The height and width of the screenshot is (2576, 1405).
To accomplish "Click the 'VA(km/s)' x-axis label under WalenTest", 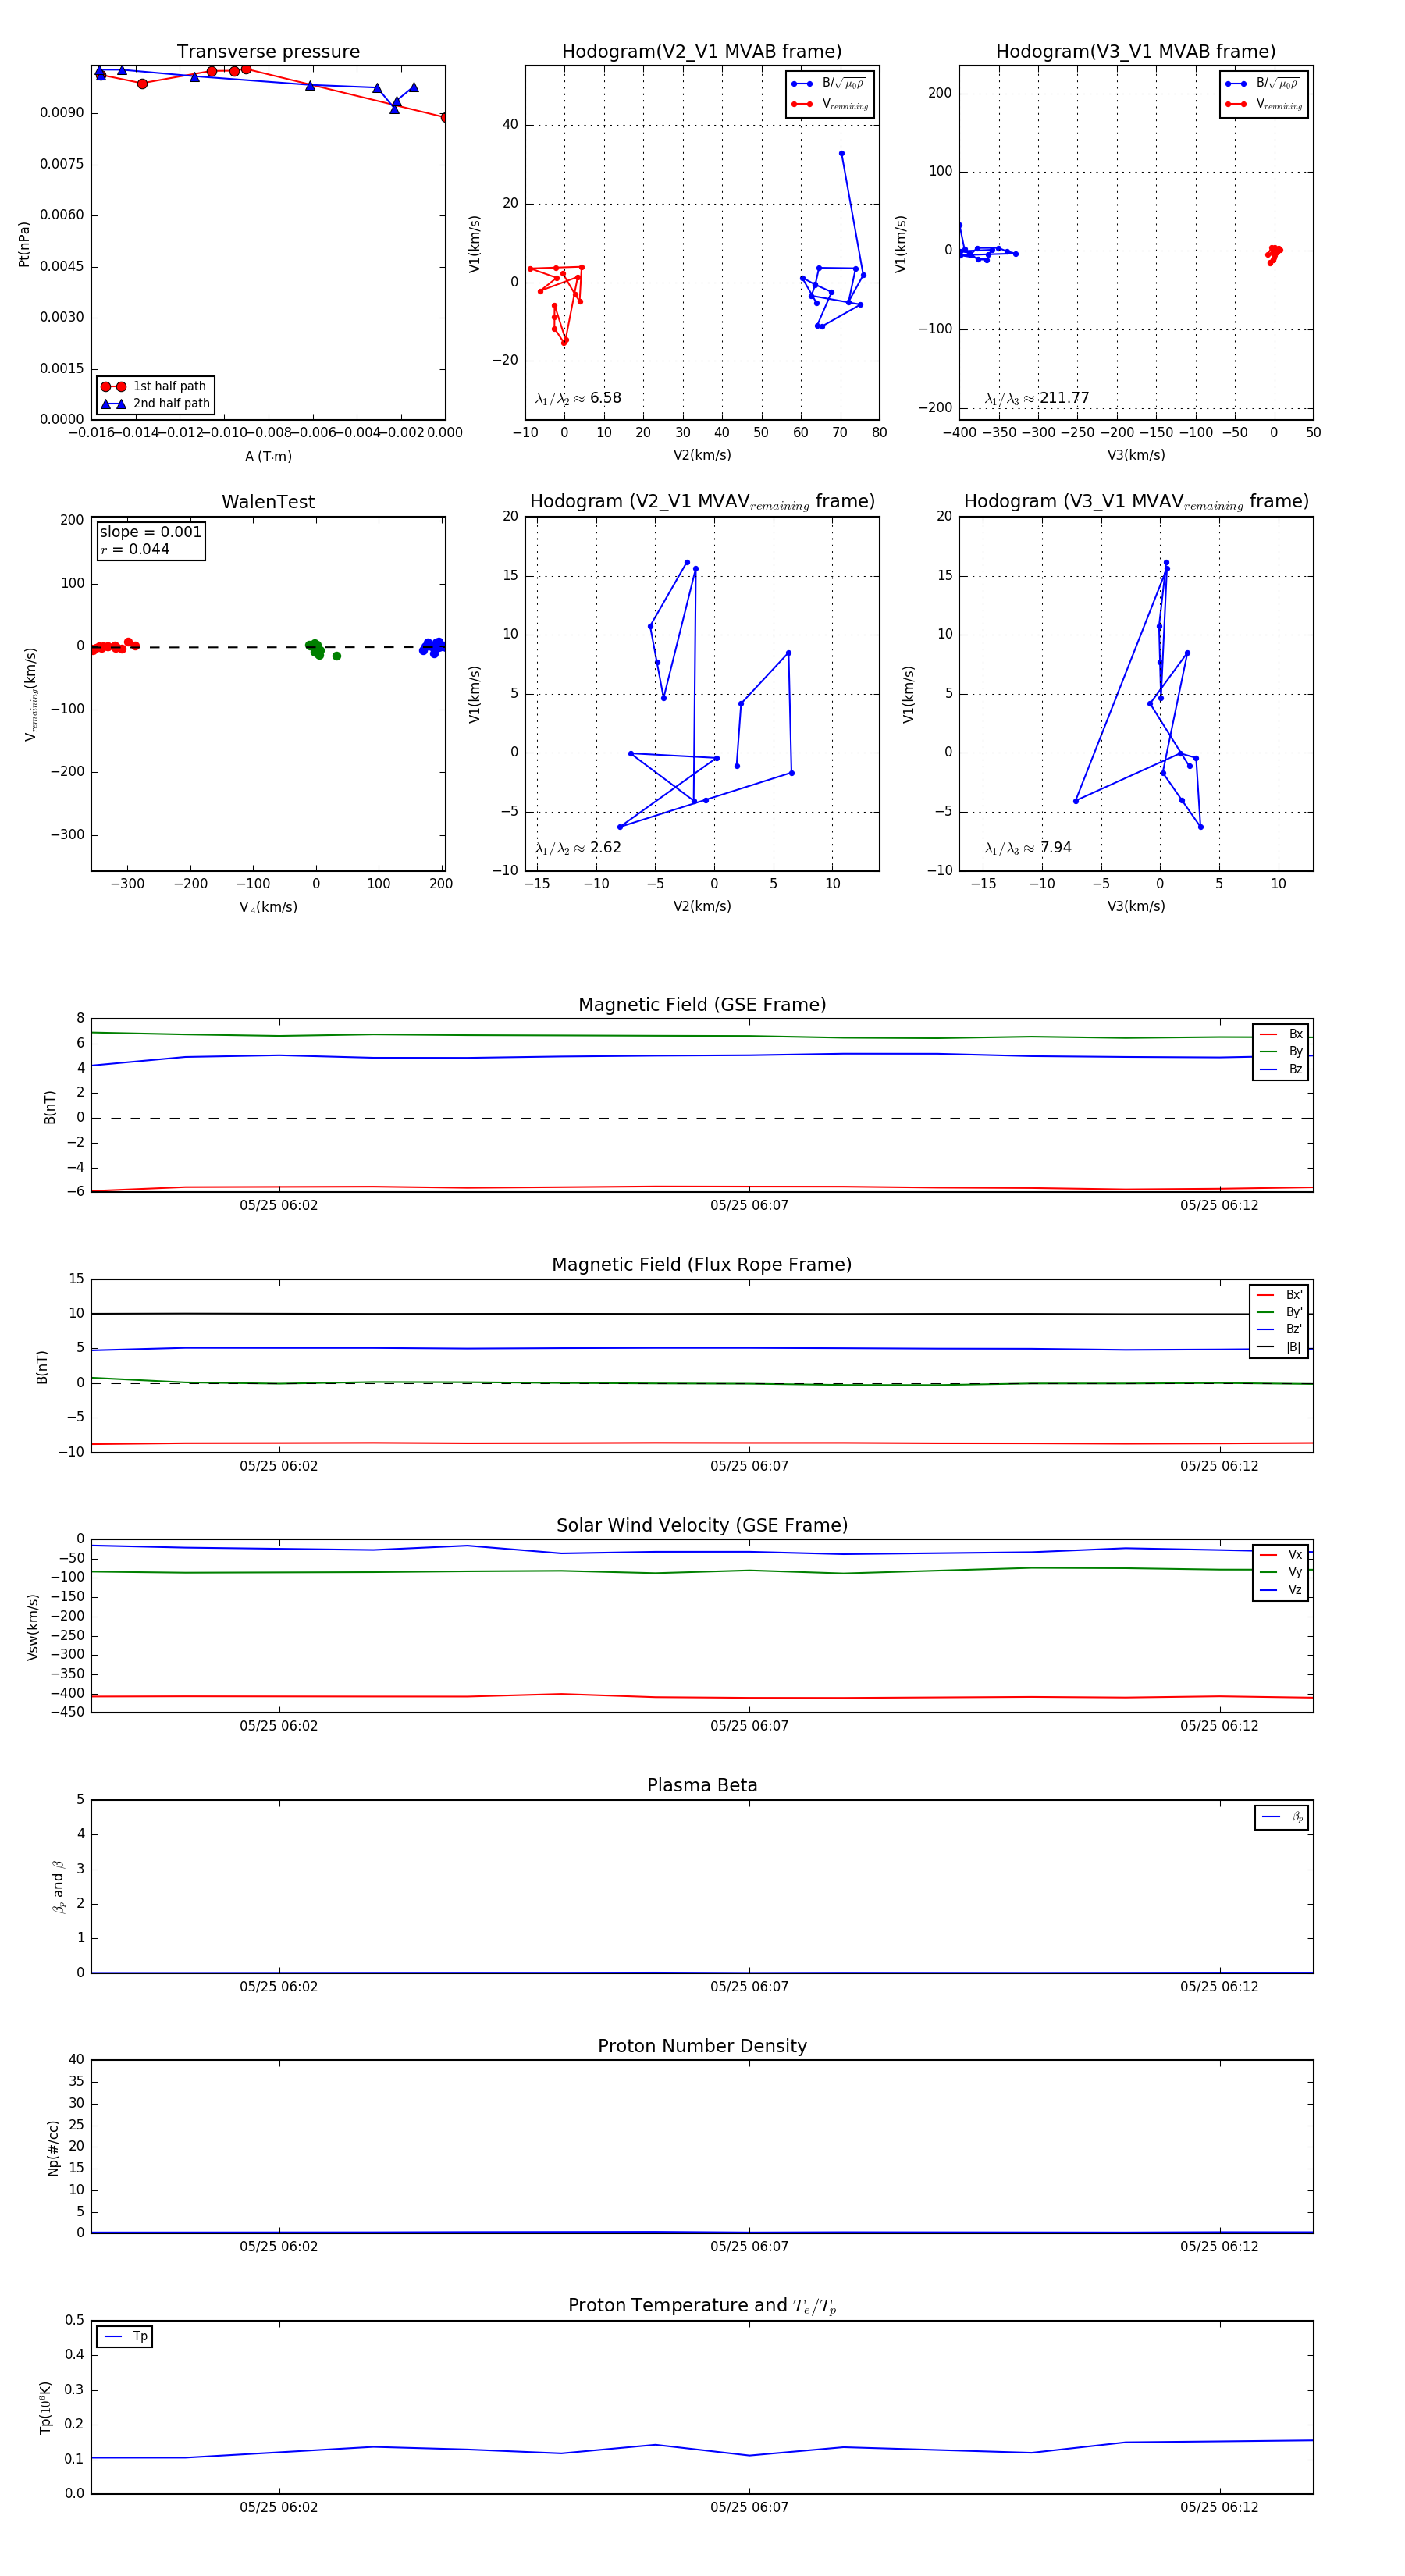I will pos(268,907).
